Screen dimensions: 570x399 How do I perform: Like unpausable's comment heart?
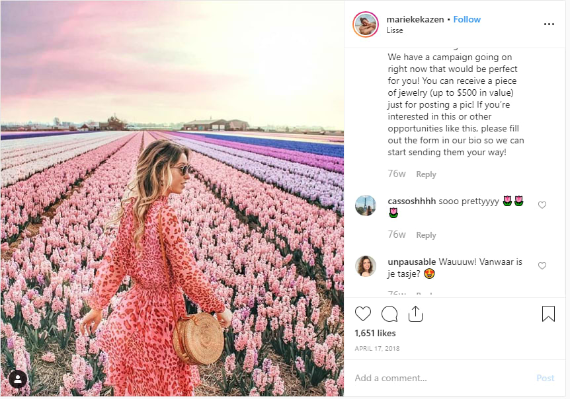(542, 266)
